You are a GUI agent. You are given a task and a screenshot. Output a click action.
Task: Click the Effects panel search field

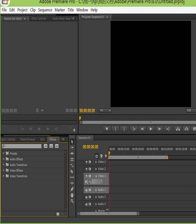click(22, 146)
